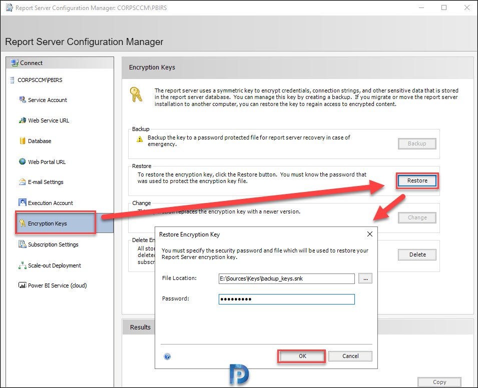Click the Database cylinder icon
478x388 pixels.
point(22,140)
